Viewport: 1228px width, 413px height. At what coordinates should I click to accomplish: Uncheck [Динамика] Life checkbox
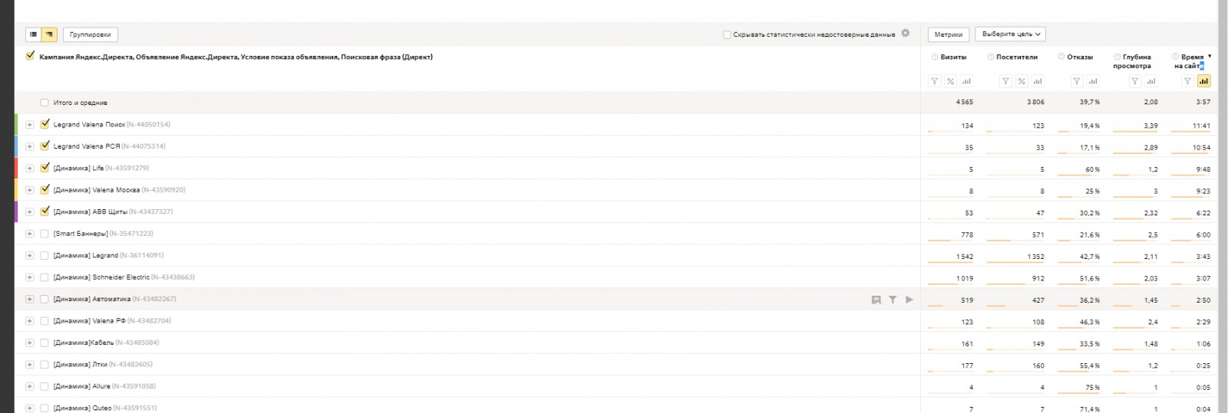pyautogui.click(x=45, y=168)
